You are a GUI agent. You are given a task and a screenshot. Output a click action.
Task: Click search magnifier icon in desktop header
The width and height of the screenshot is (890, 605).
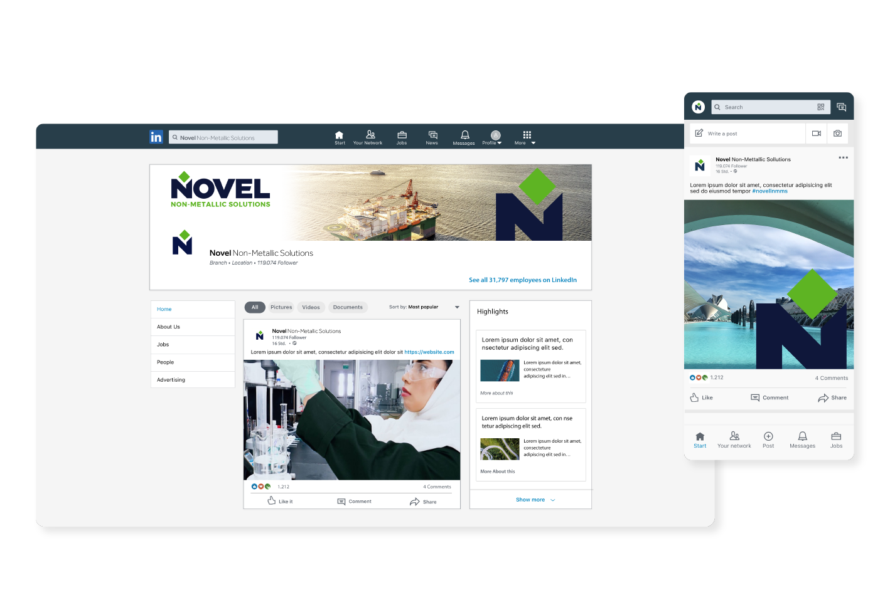pyautogui.click(x=175, y=137)
